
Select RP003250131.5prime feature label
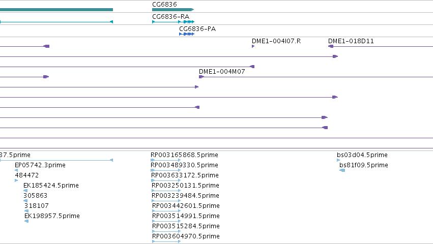[x=185, y=186]
